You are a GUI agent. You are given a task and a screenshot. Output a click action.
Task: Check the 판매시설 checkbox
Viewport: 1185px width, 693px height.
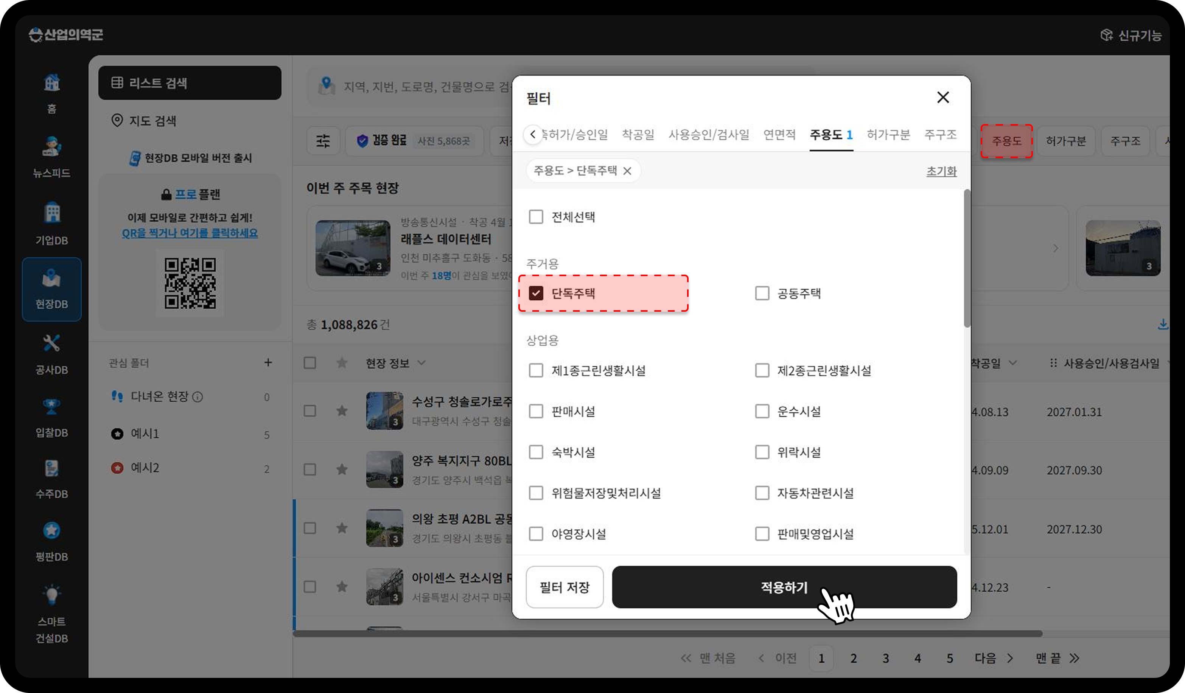click(536, 412)
